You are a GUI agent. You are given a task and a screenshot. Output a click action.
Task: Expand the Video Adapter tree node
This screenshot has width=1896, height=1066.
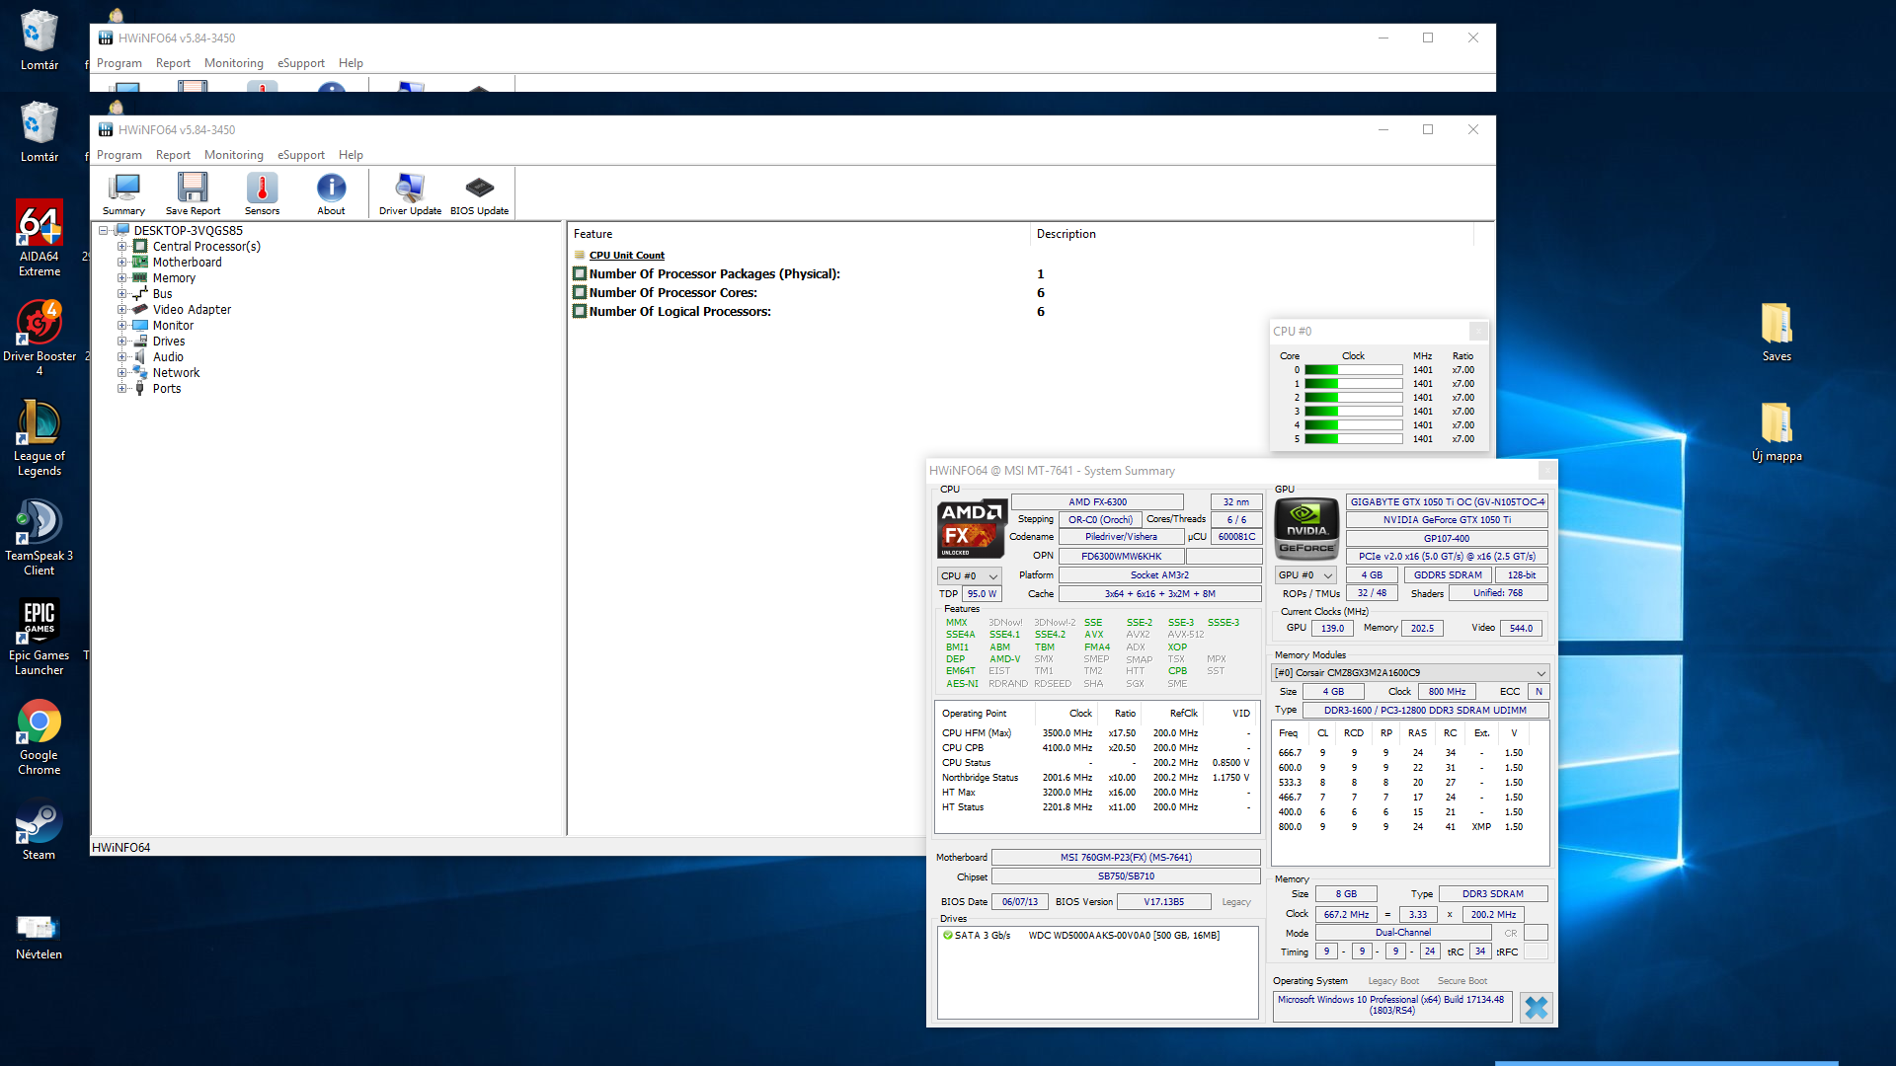tap(121, 310)
